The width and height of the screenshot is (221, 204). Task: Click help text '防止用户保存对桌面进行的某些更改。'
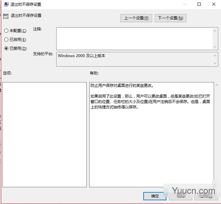(x=122, y=86)
